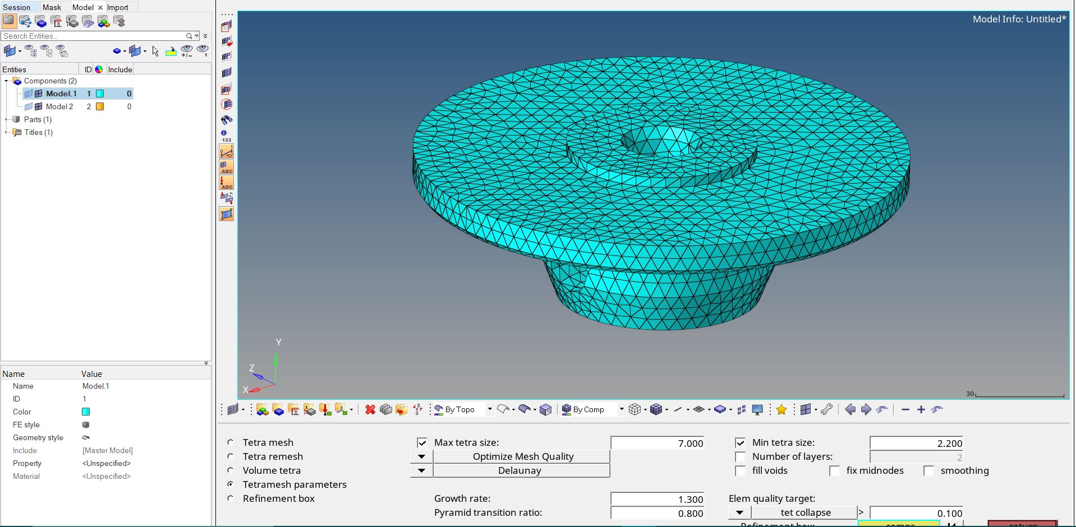
Task: Click the 123 numbering icon in left toolbar
Action: coord(226,140)
